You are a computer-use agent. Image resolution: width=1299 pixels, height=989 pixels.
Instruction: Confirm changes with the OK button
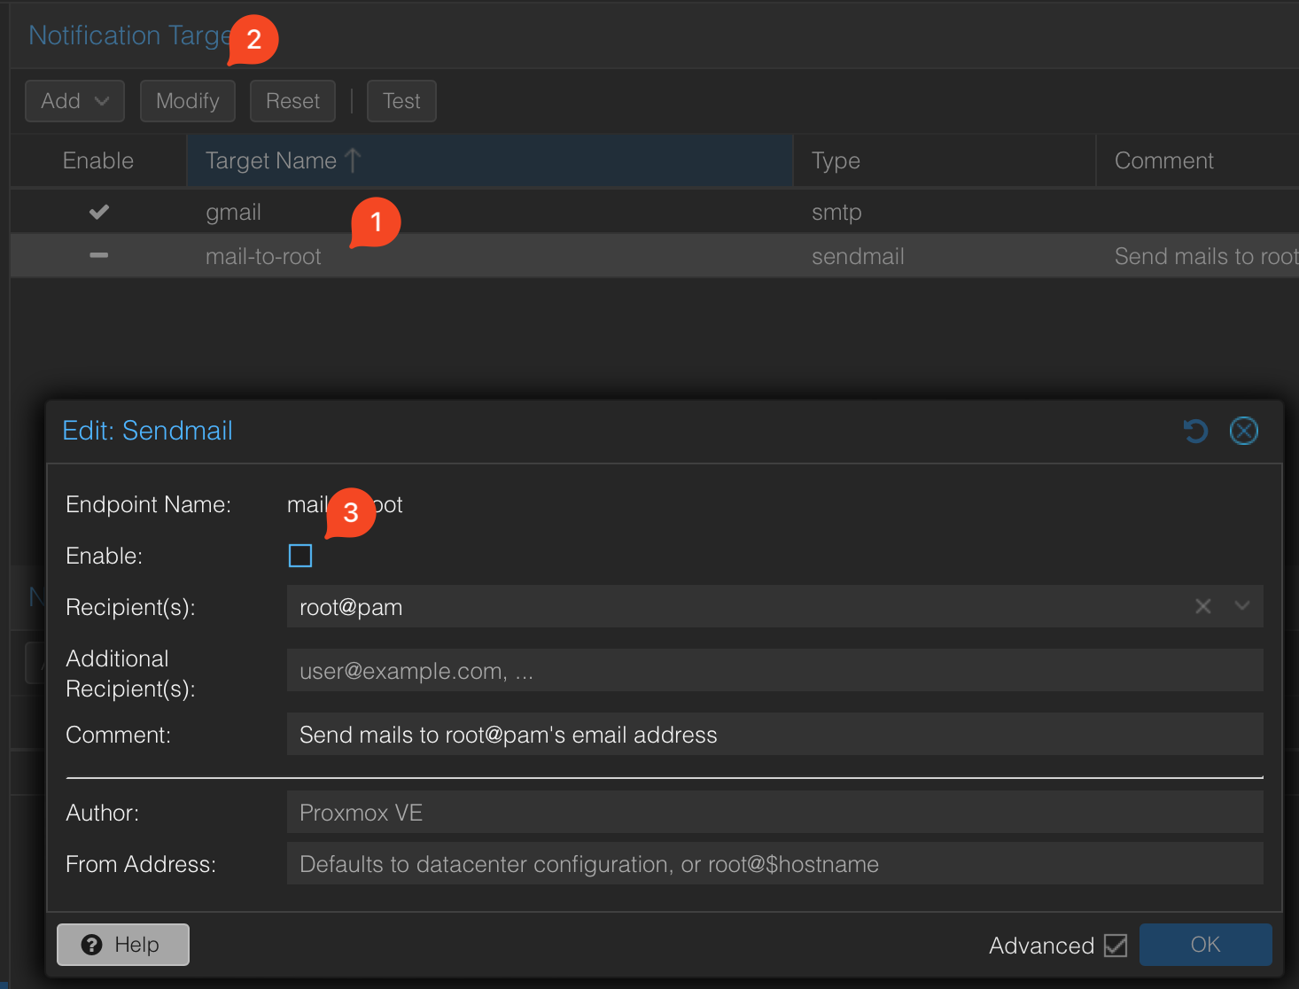[1205, 944]
